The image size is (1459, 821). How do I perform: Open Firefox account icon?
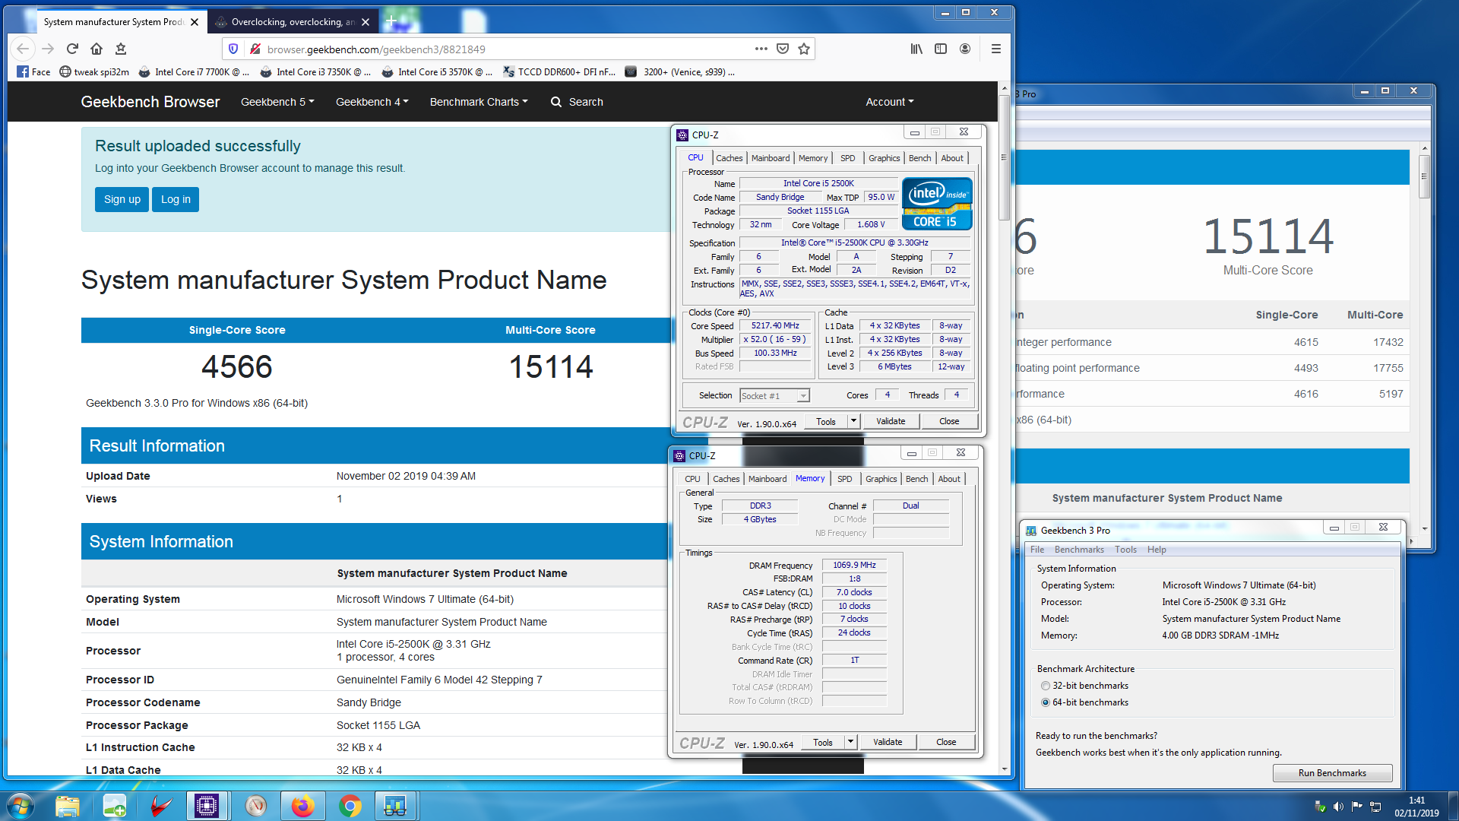[x=965, y=49]
